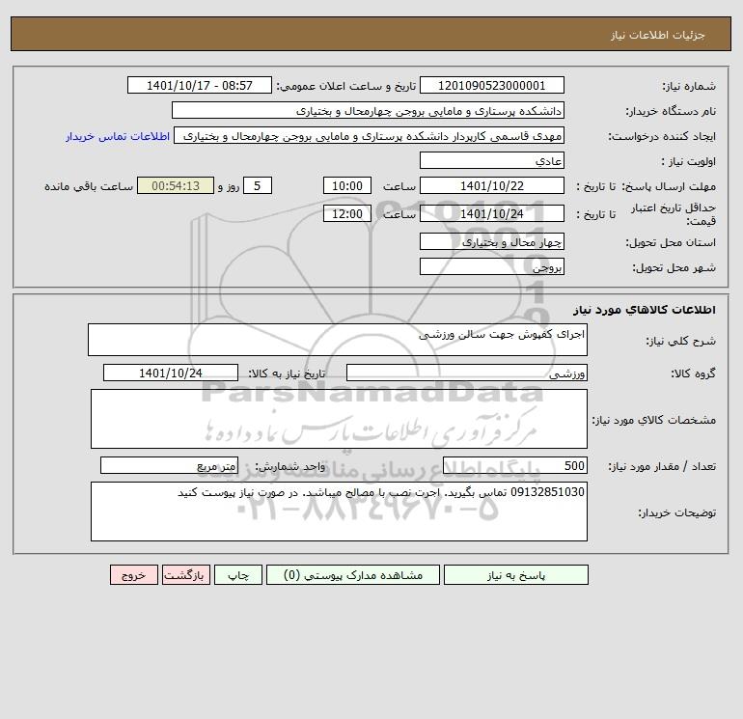Click the buyer organization name field
The height and width of the screenshot is (719, 743).
click(368, 110)
